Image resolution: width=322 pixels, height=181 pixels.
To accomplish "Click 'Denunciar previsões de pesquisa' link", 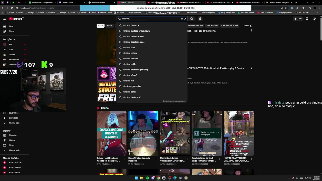I will (174, 101).
